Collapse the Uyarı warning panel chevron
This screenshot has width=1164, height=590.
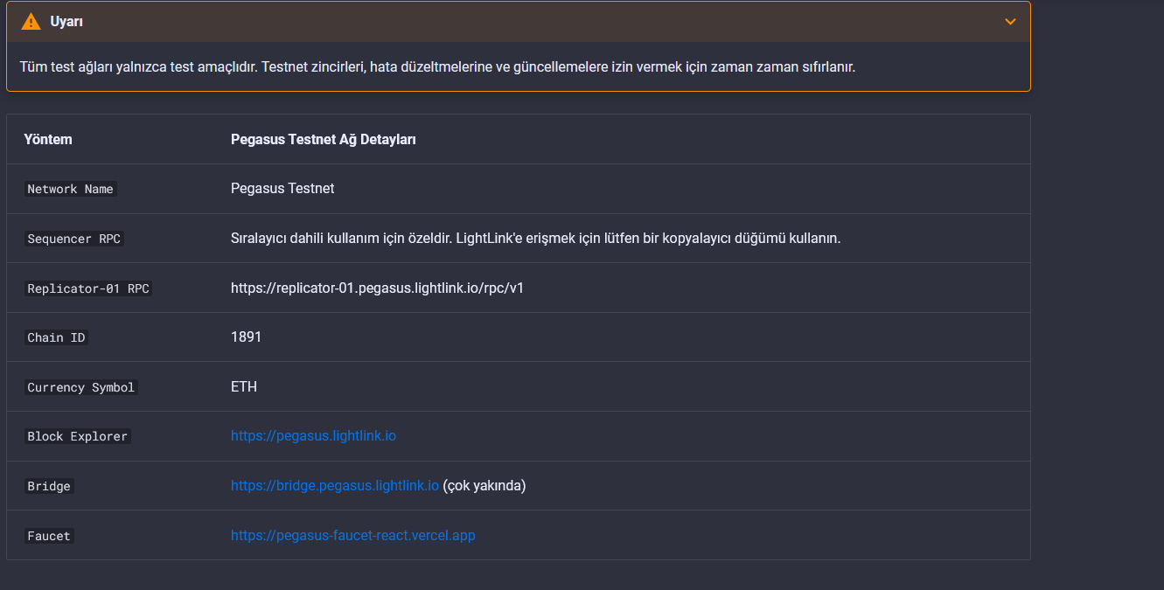click(x=1010, y=21)
